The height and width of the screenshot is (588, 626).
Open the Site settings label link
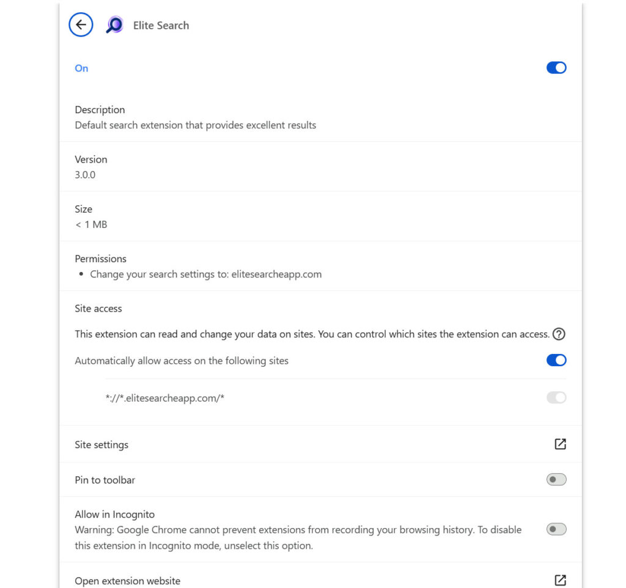point(101,445)
